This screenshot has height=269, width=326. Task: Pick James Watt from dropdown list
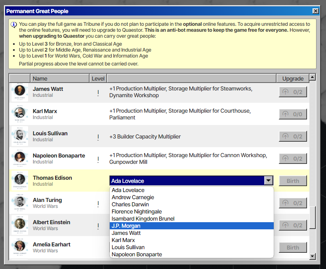tap(191, 233)
